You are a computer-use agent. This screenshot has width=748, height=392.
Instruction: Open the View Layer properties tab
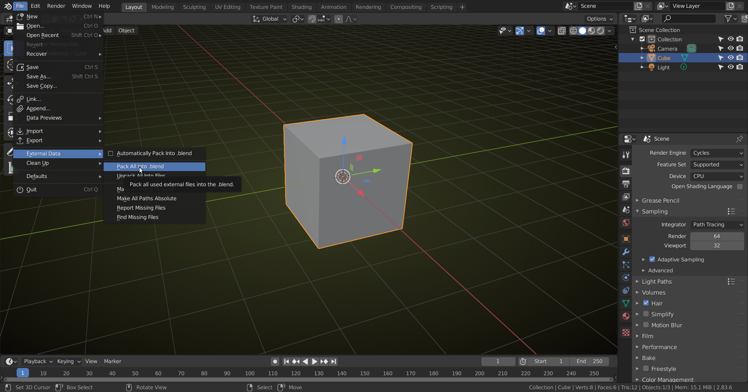(626, 197)
